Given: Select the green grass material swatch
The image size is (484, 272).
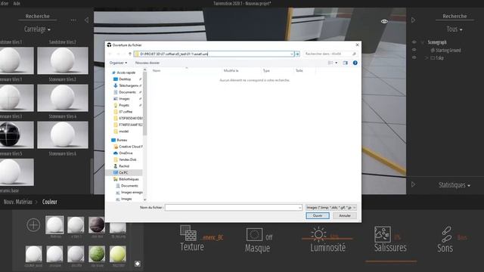Looking at the screenshot, I should pos(97,254).
